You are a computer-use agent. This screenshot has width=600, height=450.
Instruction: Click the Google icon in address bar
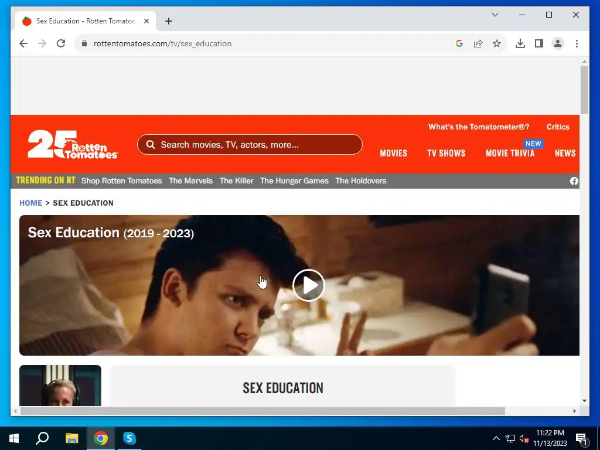(459, 43)
